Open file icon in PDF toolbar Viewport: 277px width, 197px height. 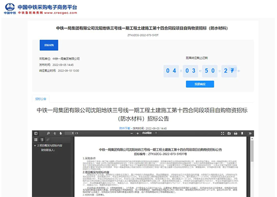(229, 133)
